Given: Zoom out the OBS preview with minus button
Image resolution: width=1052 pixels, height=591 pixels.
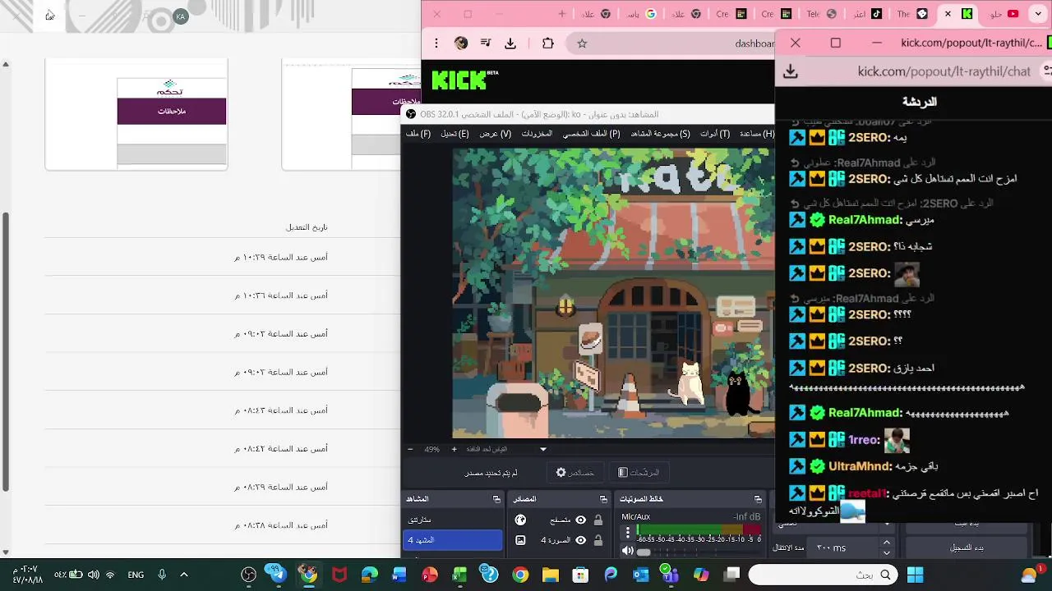Looking at the screenshot, I should click(410, 450).
